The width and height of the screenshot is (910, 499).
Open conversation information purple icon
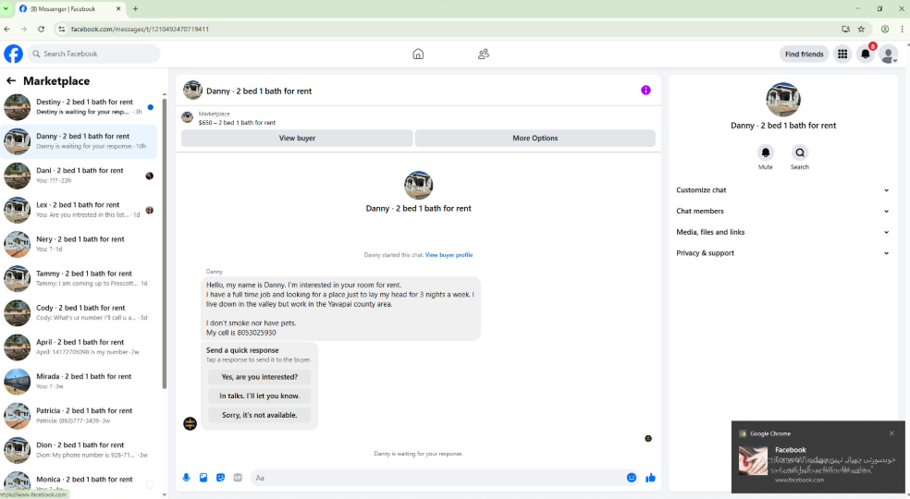(646, 91)
